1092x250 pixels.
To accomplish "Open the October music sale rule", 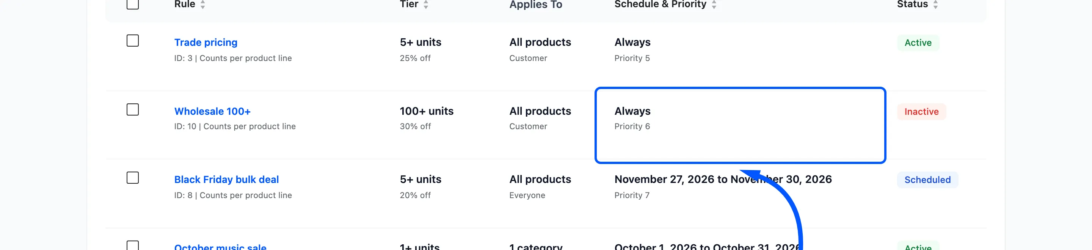I will [220, 247].
